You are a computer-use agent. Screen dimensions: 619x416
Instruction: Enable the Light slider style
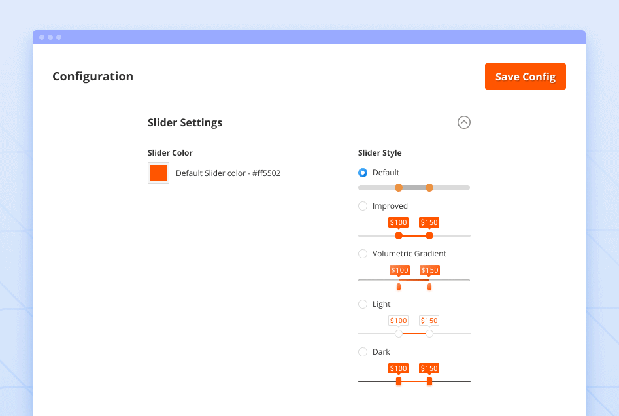362,303
